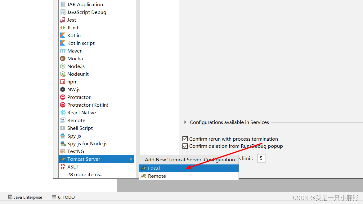Click the TestNG icon
Screen dimensions: 363x204
62,151
